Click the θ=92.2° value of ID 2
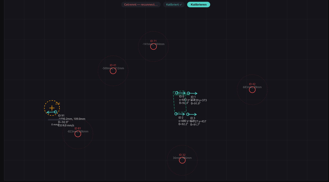 point(183,124)
